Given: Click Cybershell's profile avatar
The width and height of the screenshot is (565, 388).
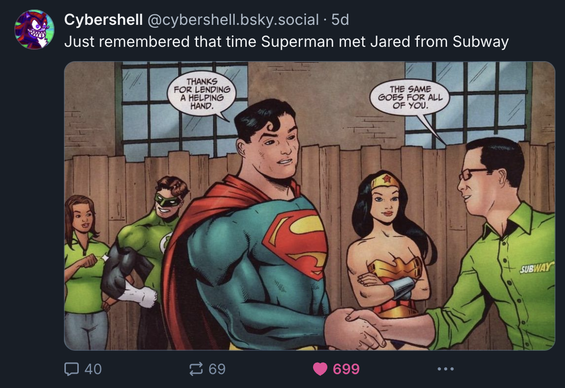Looking at the screenshot, I should (x=34, y=30).
